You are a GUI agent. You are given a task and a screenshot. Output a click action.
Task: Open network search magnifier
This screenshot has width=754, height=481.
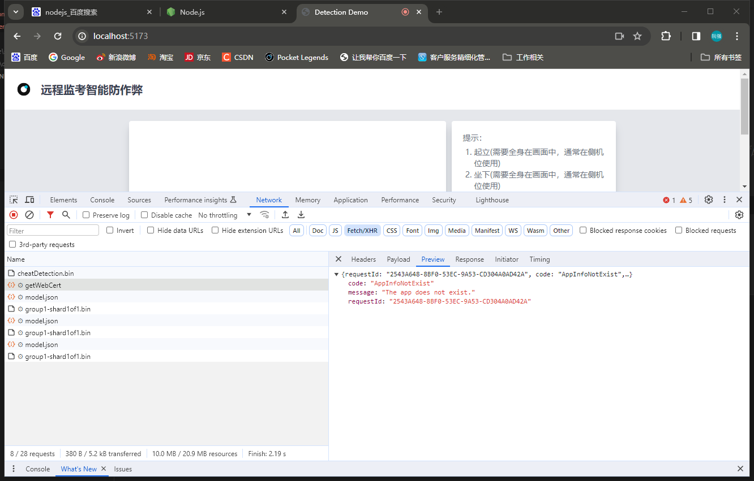pyautogui.click(x=66, y=215)
